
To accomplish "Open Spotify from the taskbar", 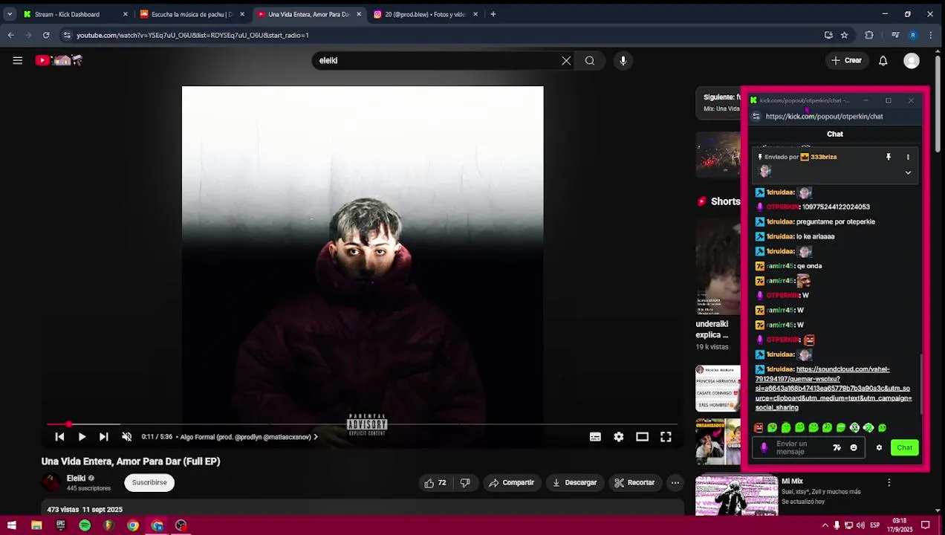I will tap(85, 525).
